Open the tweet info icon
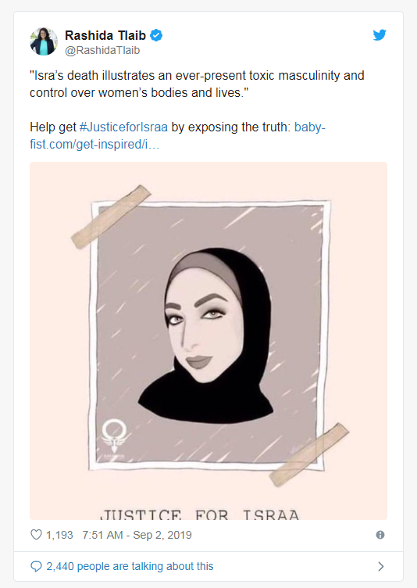The height and width of the screenshot is (588, 417). [380, 535]
